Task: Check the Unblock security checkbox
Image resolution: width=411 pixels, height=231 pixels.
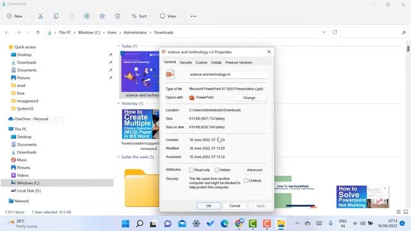Action: tap(246, 180)
